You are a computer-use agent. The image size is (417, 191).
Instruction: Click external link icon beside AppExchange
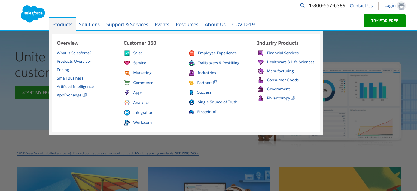85,95
